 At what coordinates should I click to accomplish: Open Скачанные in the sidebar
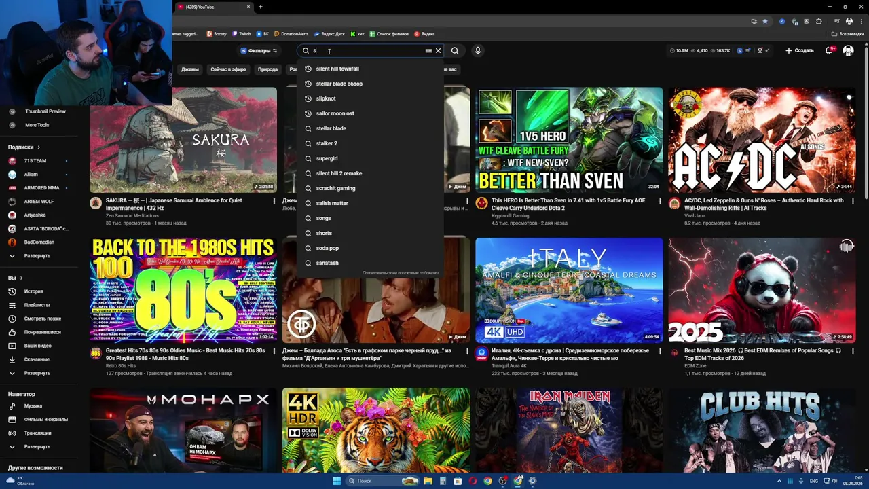tap(37, 359)
